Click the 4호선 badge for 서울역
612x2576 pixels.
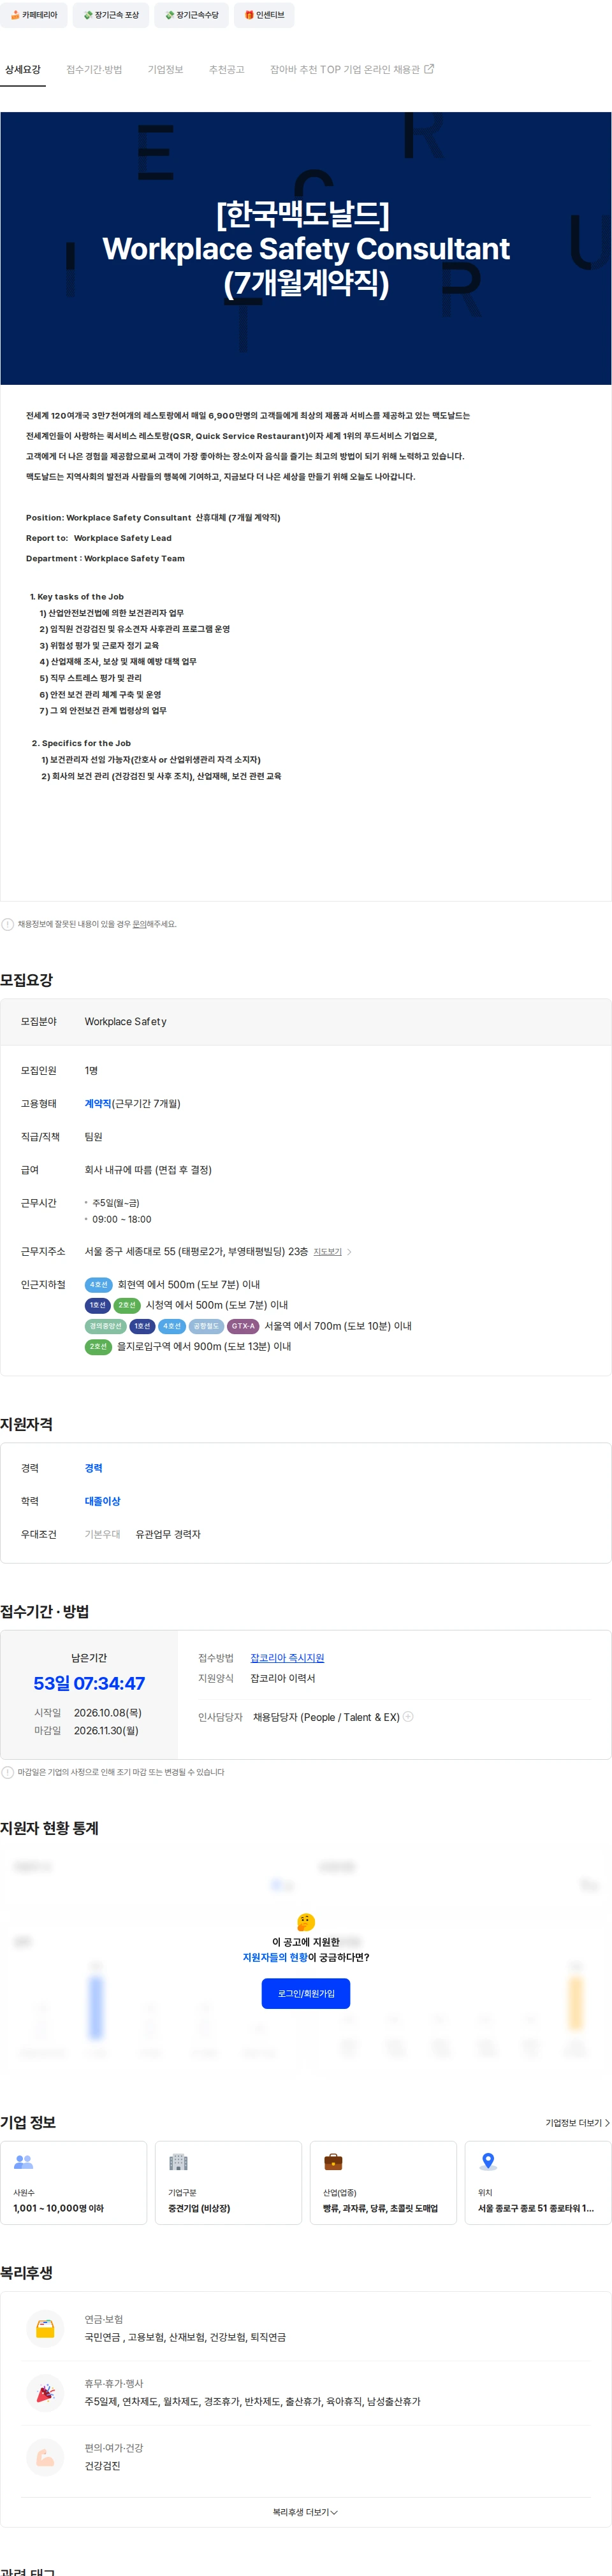pos(172,1326)
